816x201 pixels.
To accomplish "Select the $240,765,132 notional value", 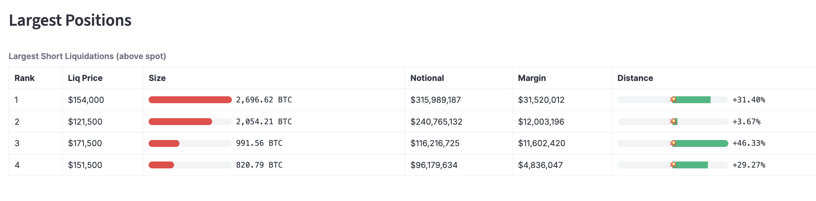I will tap(436, 122).
